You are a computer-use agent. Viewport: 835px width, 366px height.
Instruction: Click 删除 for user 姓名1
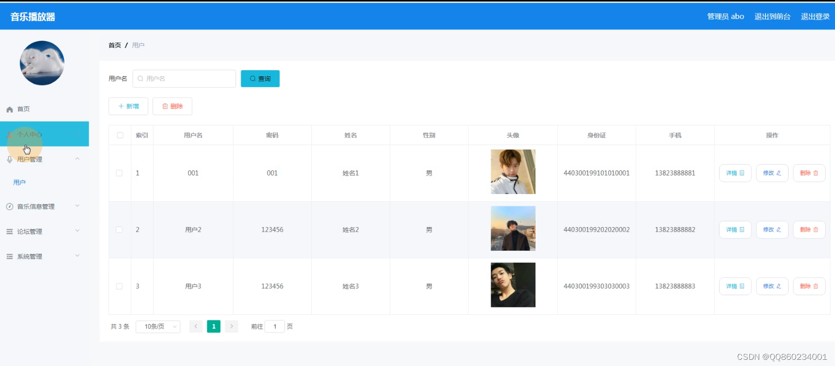tap(809, 173)
